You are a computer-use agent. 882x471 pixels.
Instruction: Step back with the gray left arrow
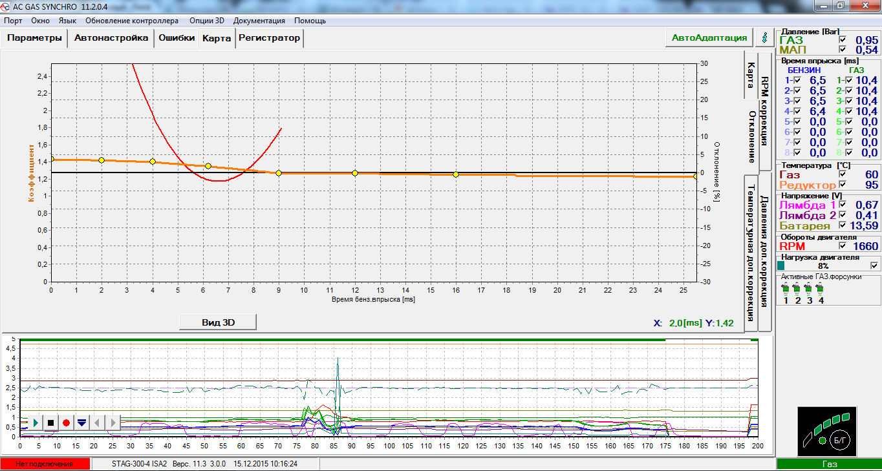coord(97,423)
